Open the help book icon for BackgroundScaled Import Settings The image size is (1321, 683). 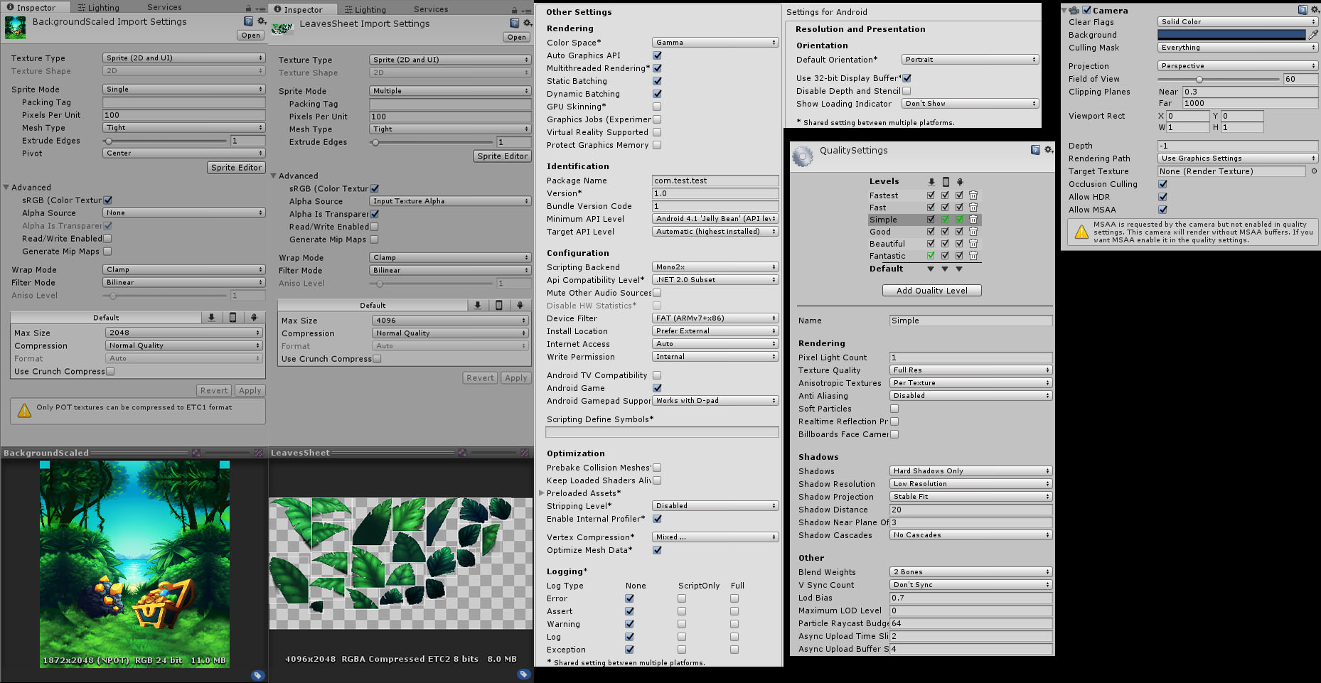click(x=248, y=21)
